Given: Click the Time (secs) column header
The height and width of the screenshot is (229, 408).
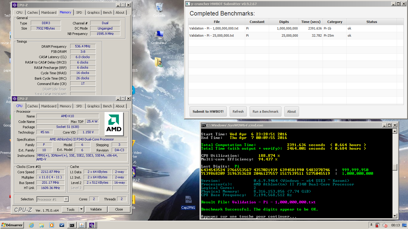Looking at the screenshot, I should click(x=311, y=22).
